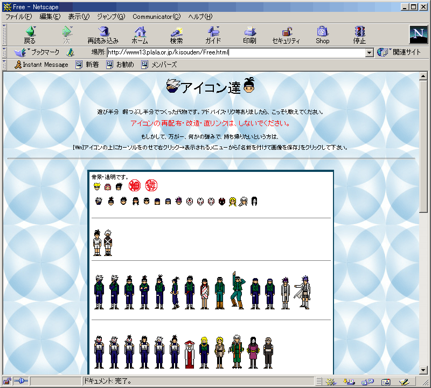The height and width of the screenshot is (388, 431).
Task: Collapse the location toolbar via its grip
Action: pos(4,52)
